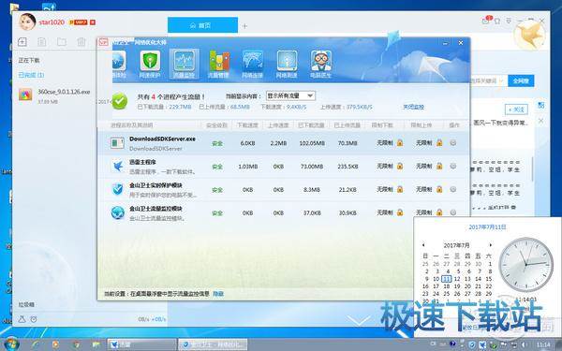Click the folder icon in Xunlei toolbar
Viewport: 562px width, 351px height.
[62, 42]
